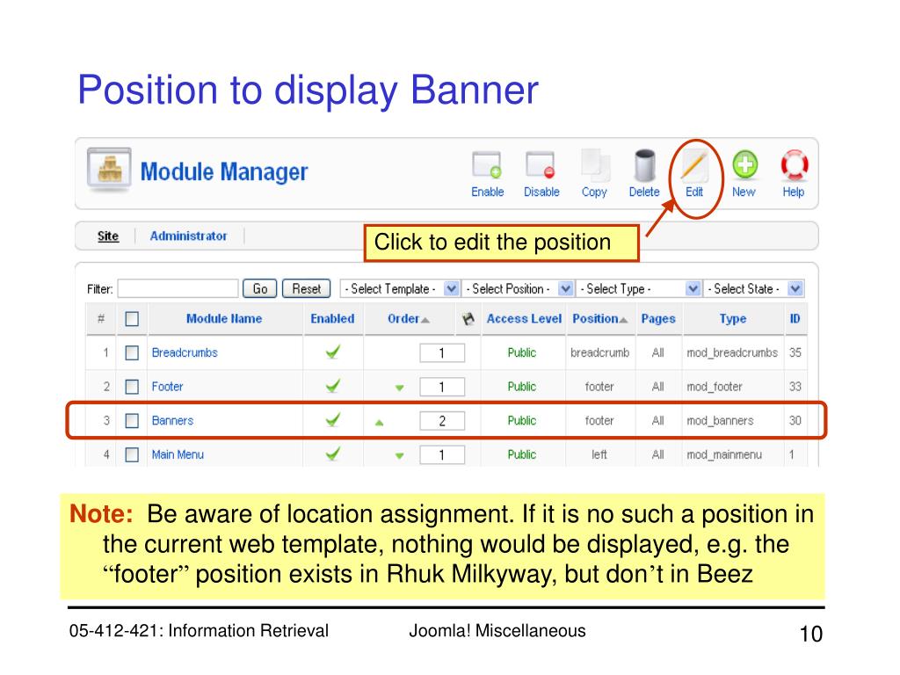This screenshot has width=900, height=675.
Task: Sort by the Order column header
Action: 403,318
